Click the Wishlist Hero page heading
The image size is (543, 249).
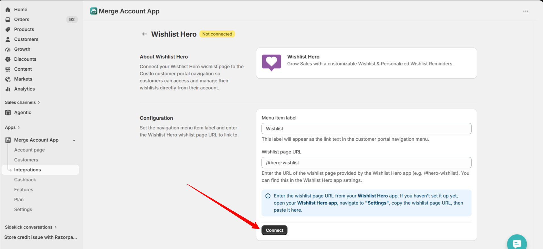(174, 34)
